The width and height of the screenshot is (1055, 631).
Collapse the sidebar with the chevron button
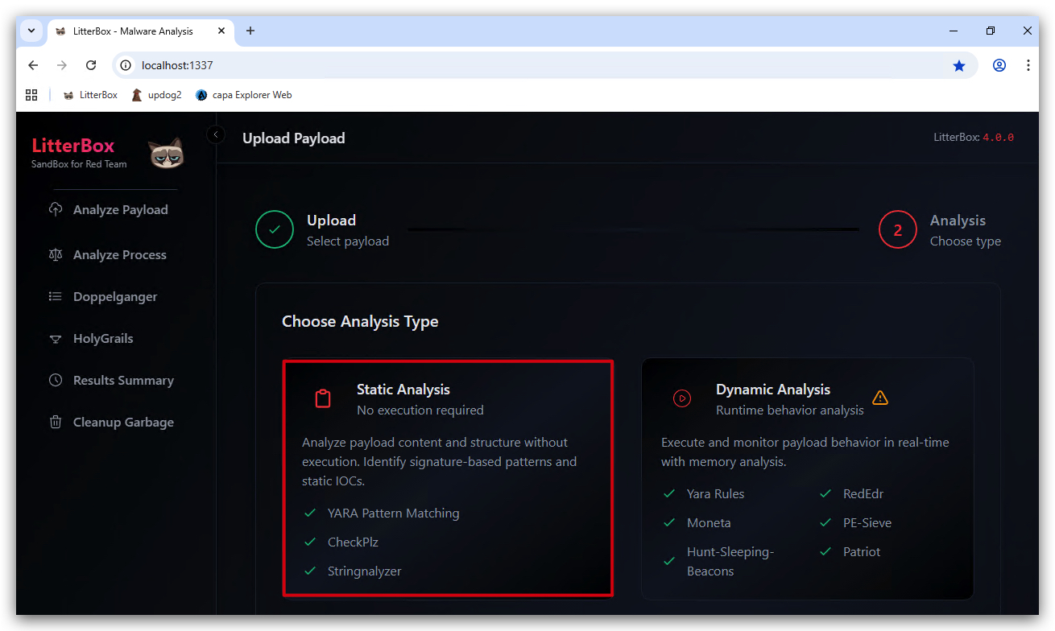216,134
